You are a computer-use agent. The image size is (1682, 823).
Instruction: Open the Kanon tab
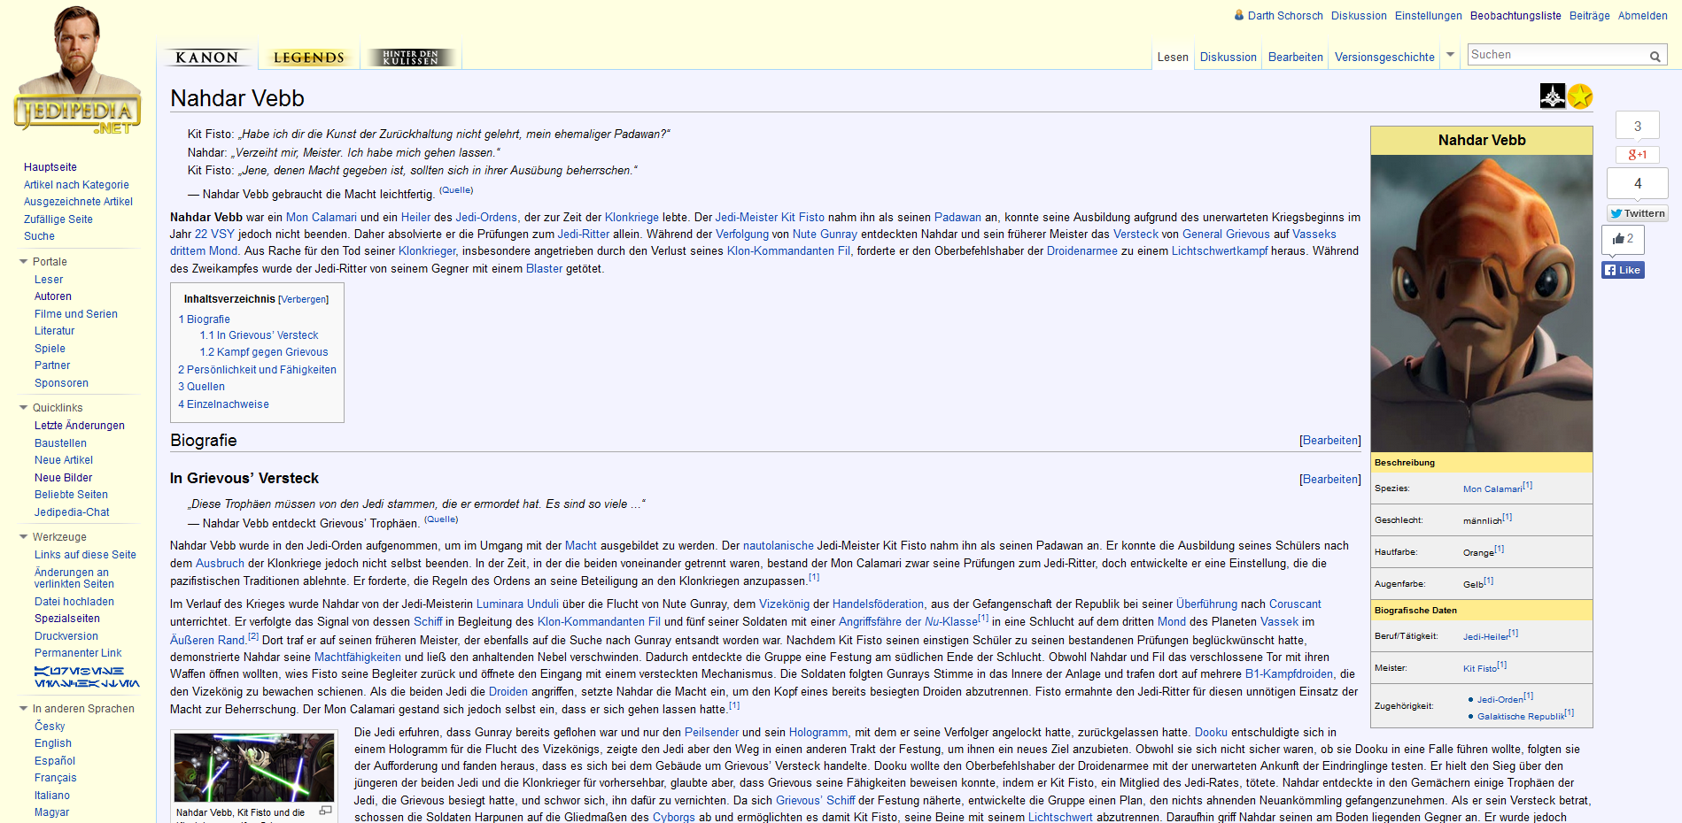tap(208, 58)
